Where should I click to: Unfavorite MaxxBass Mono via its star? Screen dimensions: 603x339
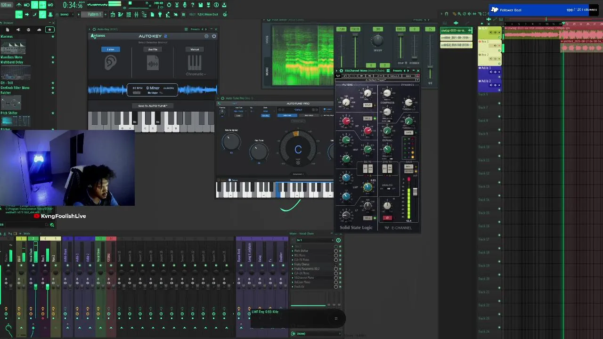click(x=53, y=57)
